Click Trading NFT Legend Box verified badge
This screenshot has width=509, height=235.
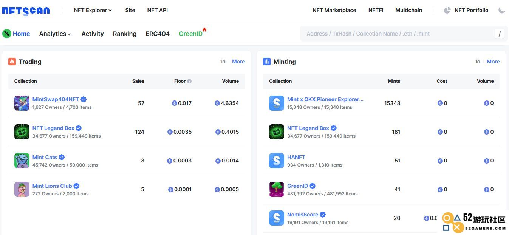pyautogui.click(x=79, y=128)
